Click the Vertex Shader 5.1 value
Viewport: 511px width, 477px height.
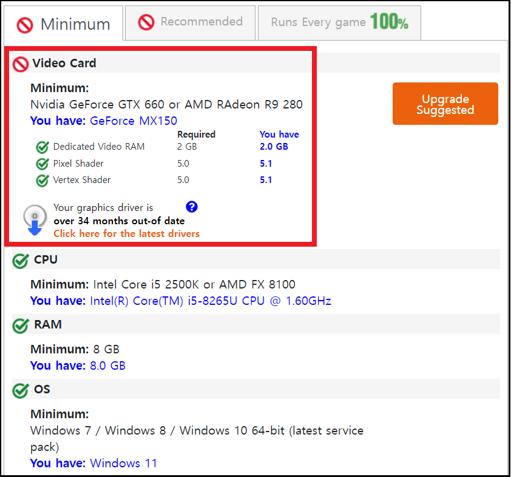[266, 179]
